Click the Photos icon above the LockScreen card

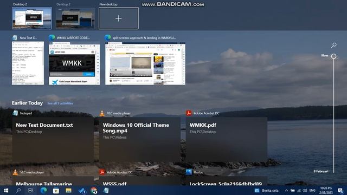coord(189,172)
